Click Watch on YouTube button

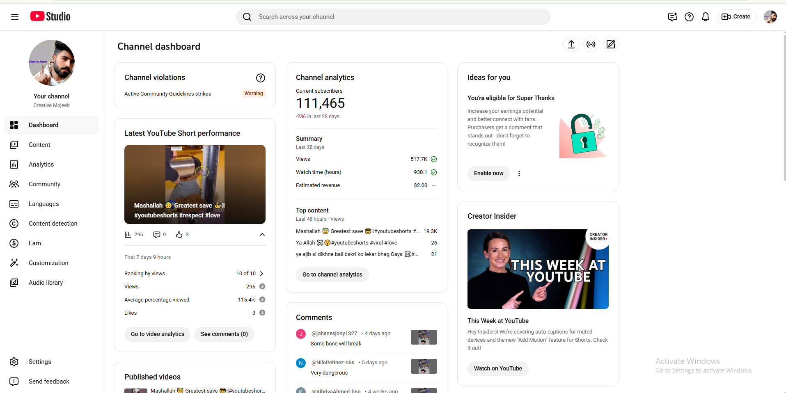click(497, 369)
